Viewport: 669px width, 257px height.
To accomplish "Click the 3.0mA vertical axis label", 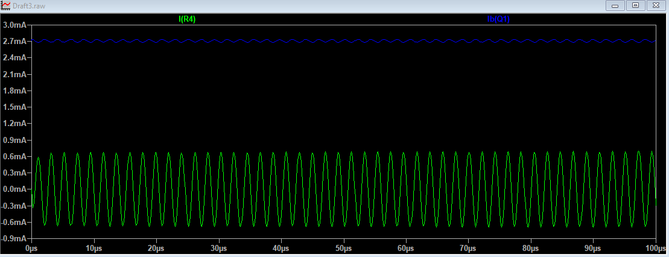I will point(14,25).
